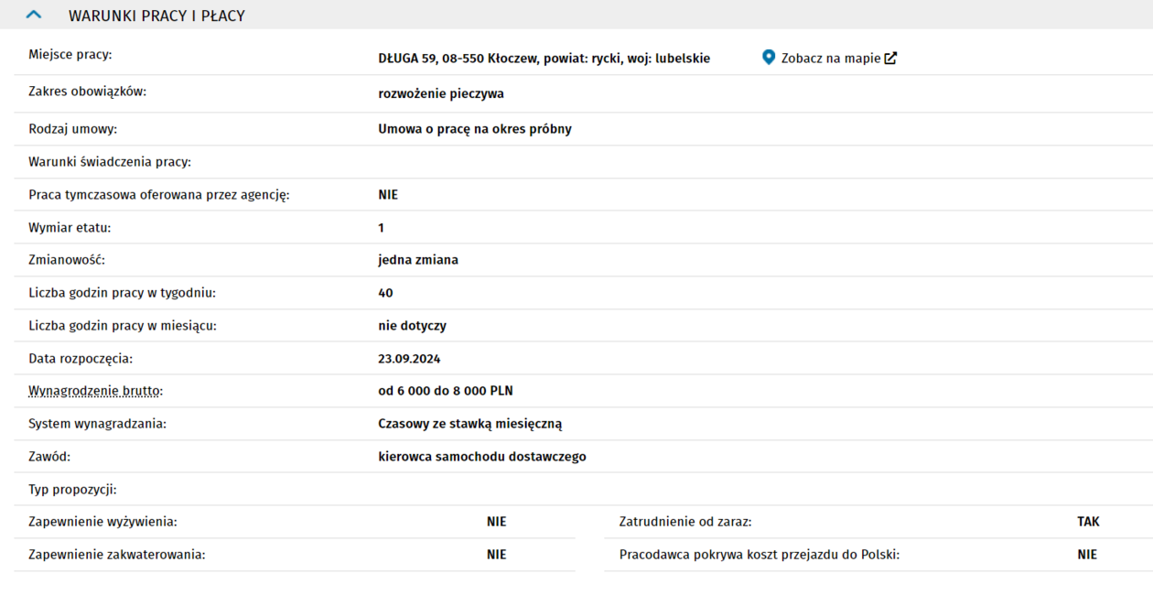Click the NIE value for Zapewnienie wyżywienia

click(x=496, y=522)
